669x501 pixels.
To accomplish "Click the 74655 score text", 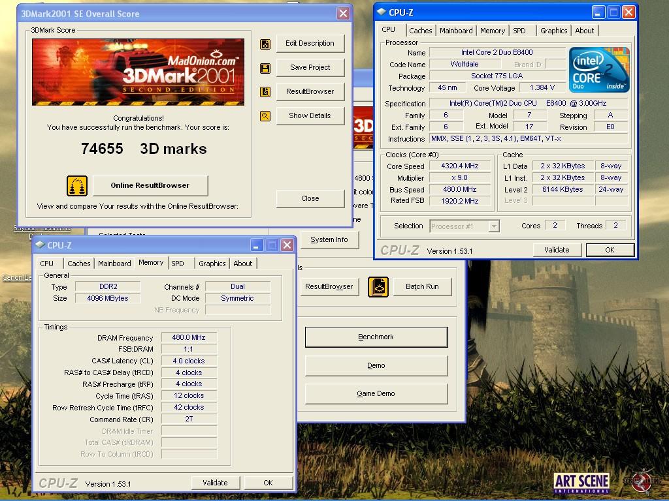I will pos(102,149).
